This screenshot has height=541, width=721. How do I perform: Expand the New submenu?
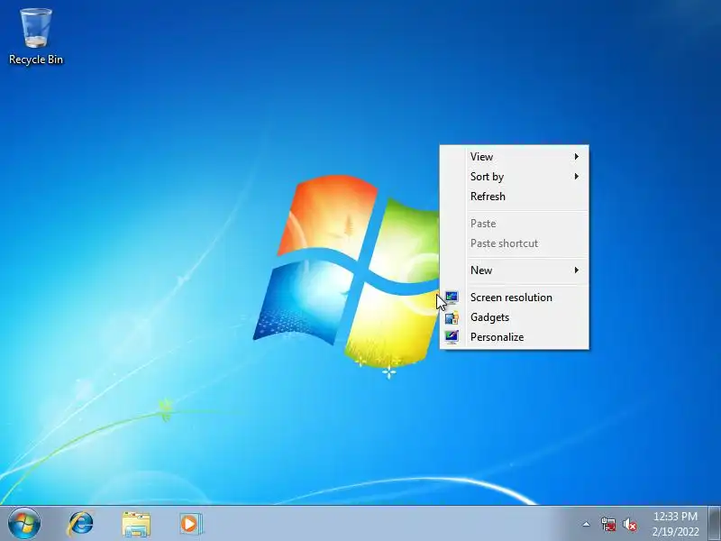(x=514, y=270)
